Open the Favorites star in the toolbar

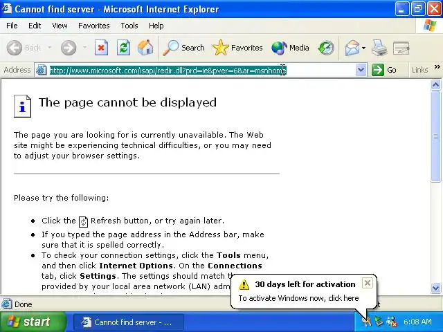(x=237, y=48)
